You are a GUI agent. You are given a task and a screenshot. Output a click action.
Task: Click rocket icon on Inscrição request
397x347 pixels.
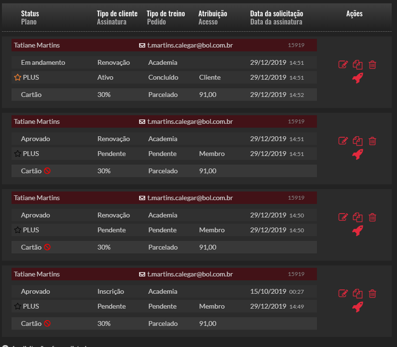[358, 307]
